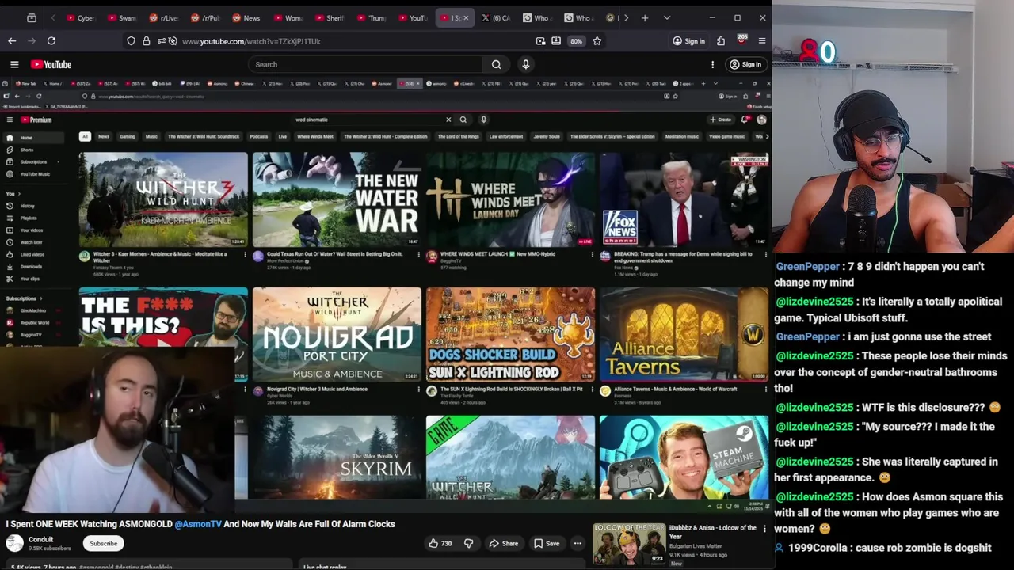
Task: Reload the current page
Action: [x=51, y=41]
